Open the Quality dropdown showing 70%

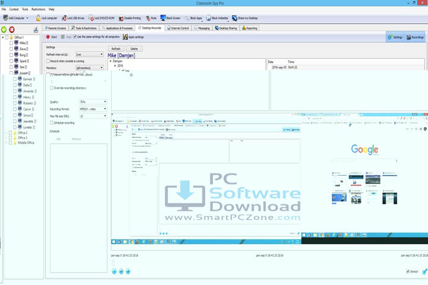tap(93, 102)
